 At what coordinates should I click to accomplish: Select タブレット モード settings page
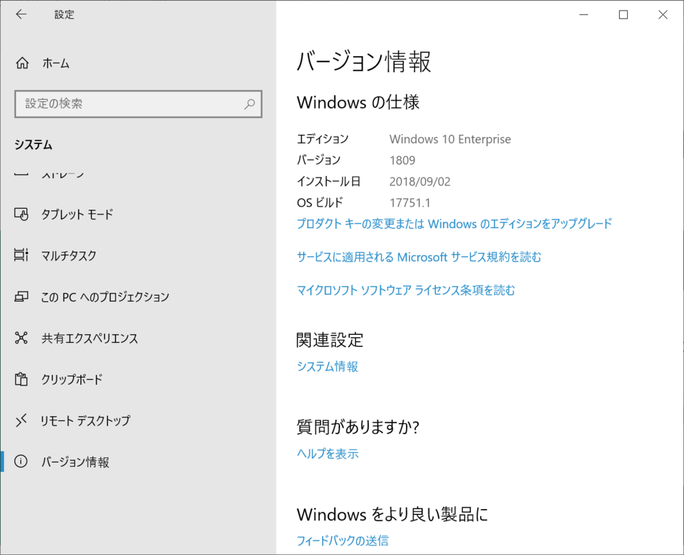click(x=138, y=214)
